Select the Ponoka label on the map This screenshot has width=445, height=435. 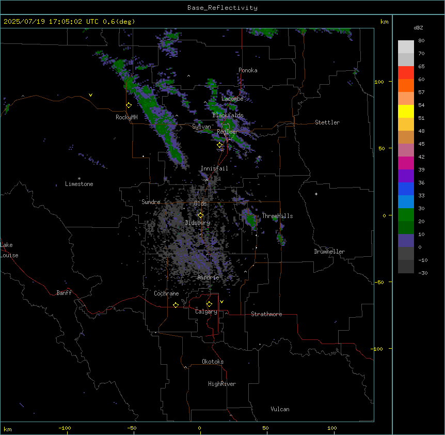[x=248, y=70]
